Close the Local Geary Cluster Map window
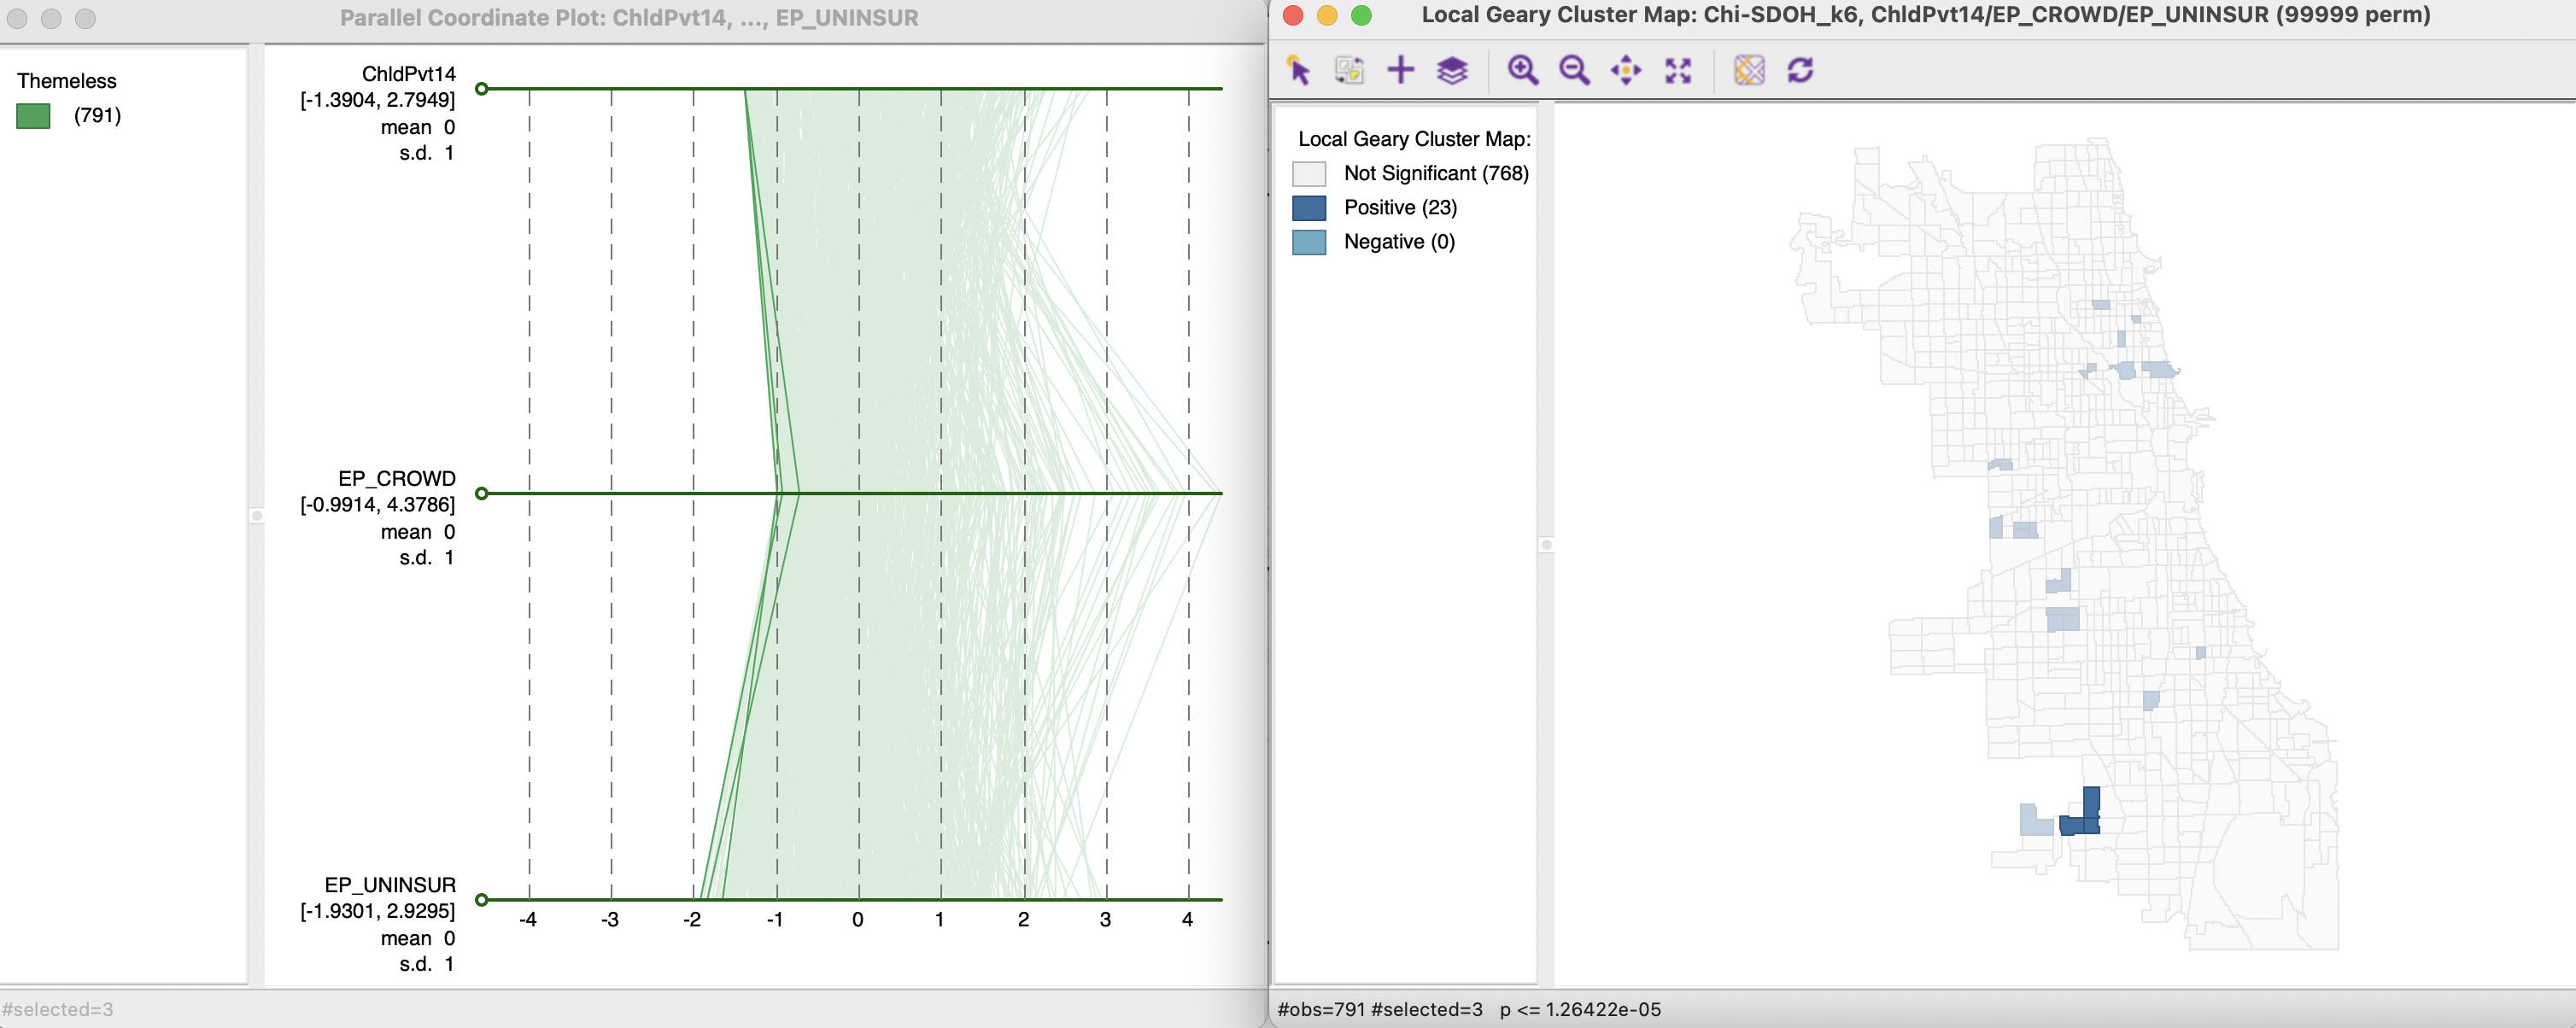 pos(1293,15)
